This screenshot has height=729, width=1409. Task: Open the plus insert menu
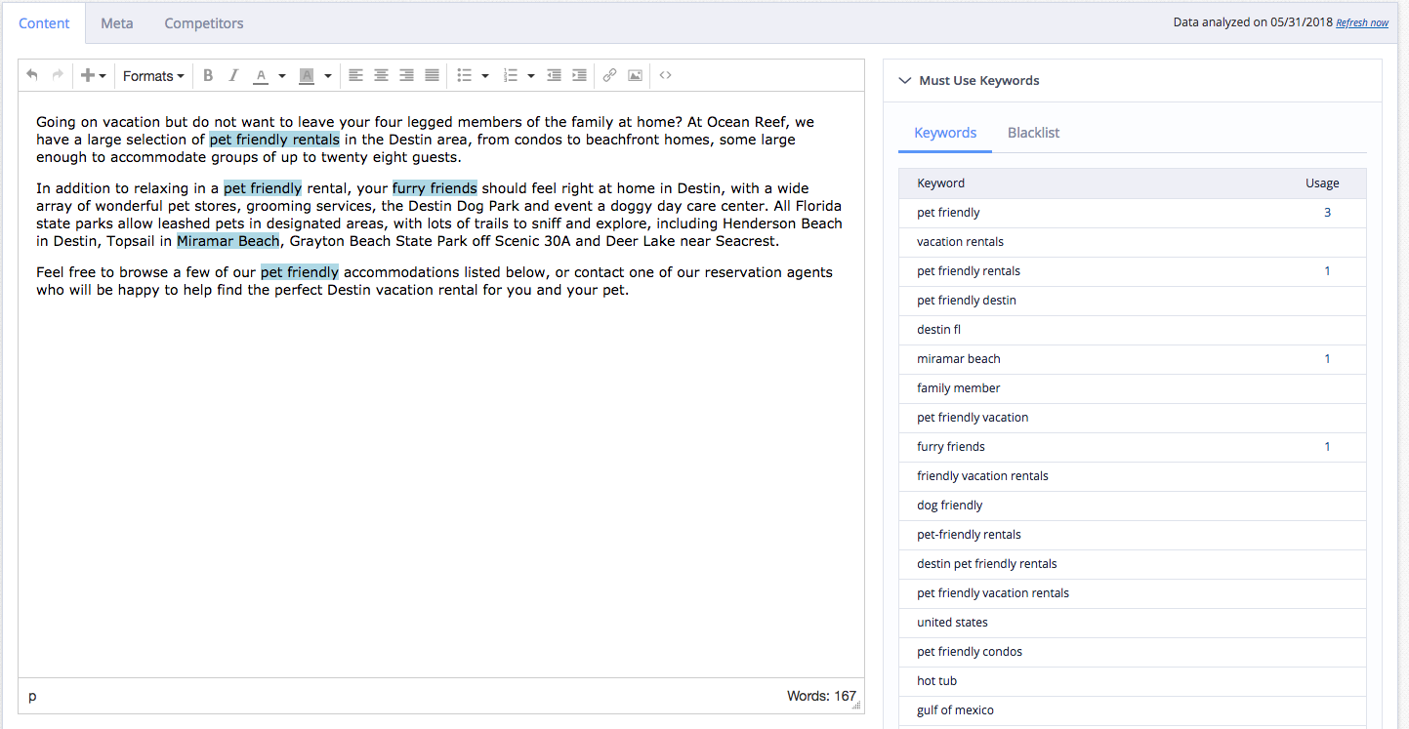(93, 75)
